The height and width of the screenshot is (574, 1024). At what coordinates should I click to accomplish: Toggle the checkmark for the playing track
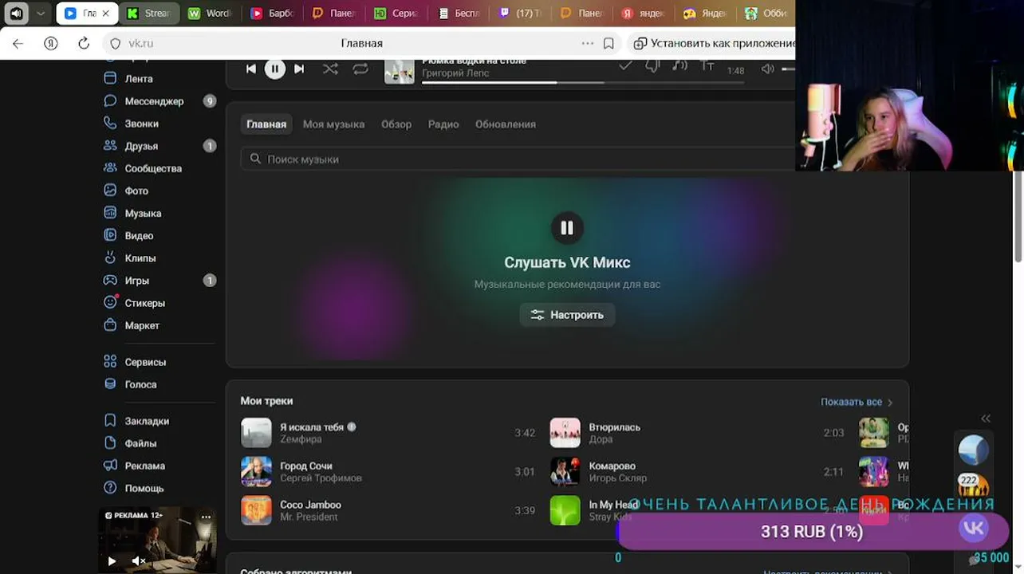[x=625, y=66]
